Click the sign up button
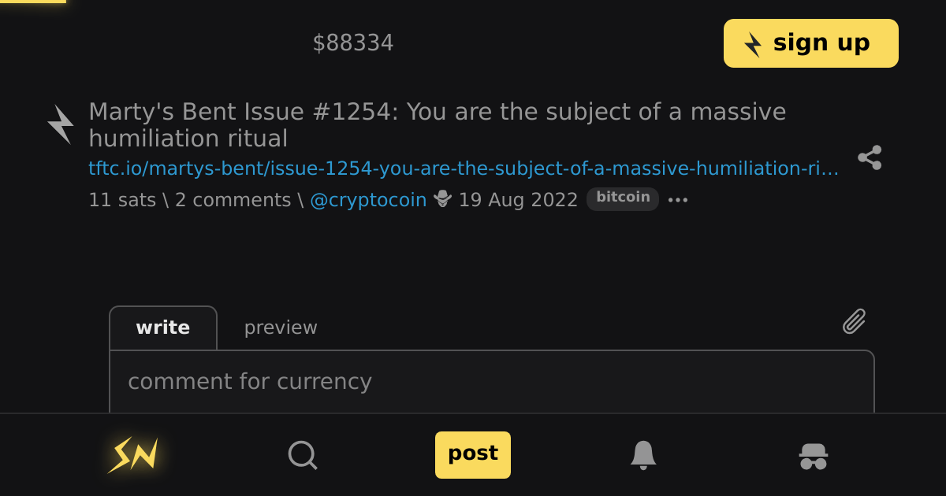 [x=811, y=43]
